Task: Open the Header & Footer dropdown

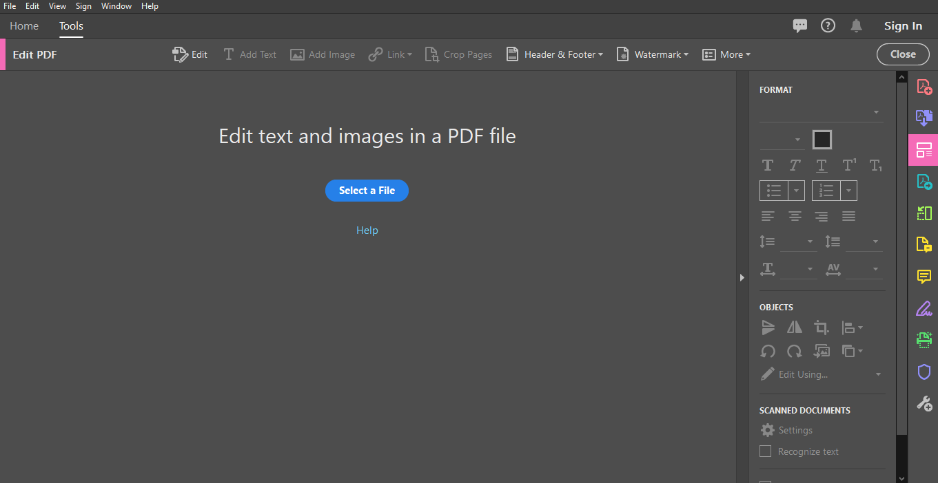Action: coord(555,54)
